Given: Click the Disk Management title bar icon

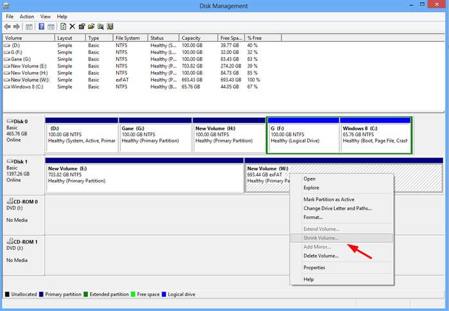Looking at the screenshot, I should coord(6,5).
